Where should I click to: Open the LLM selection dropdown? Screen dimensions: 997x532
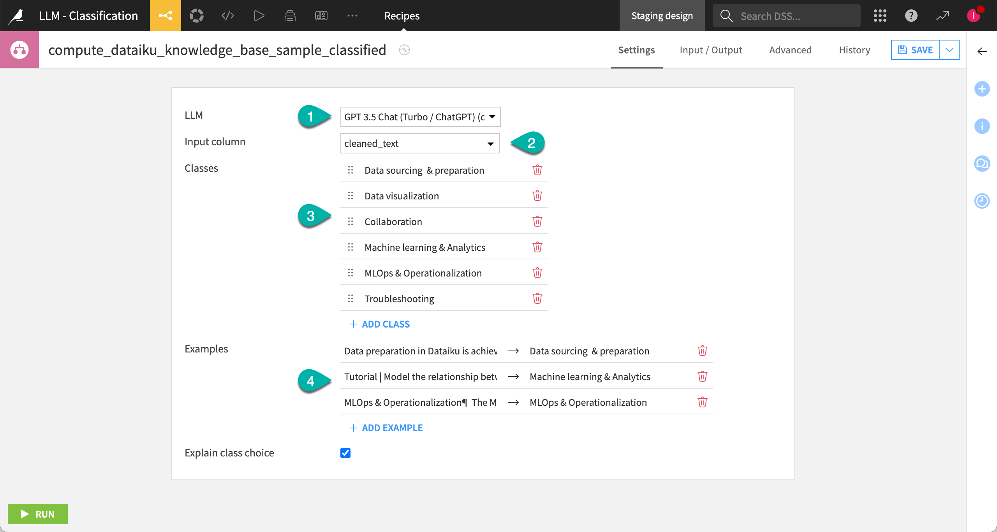(x=420, y=117)
